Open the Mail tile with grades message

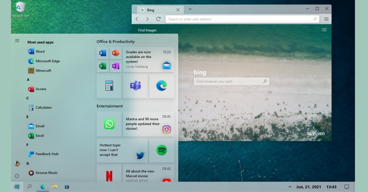149,60
